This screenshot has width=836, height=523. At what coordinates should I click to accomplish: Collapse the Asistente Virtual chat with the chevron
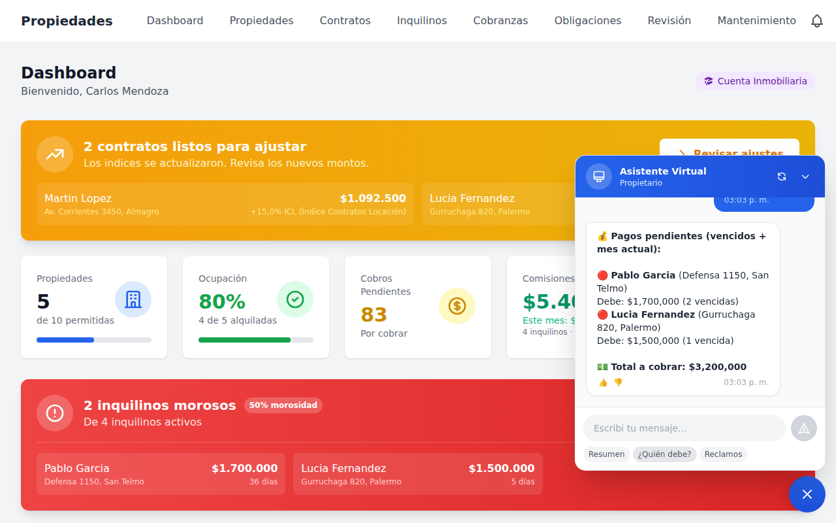(x=805, y=176)
